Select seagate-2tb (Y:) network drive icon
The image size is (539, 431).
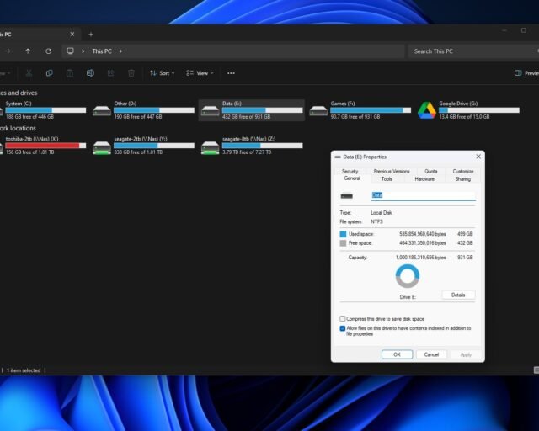(x=102, y=147)
